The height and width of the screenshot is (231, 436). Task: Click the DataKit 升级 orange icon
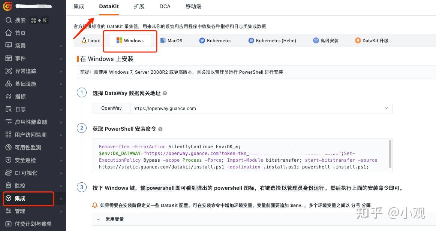(x=358, y=40)
